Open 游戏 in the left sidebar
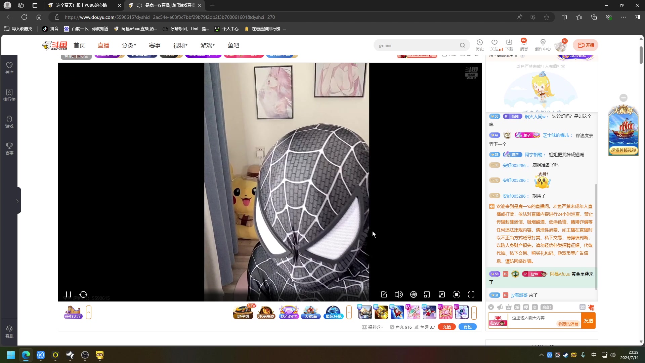The width and height of the screenshot is (645, 363). click(x=9, y=122)
